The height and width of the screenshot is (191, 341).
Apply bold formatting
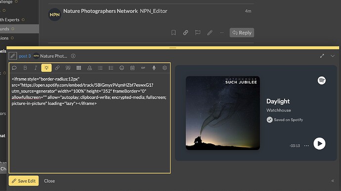click(25, 68)
